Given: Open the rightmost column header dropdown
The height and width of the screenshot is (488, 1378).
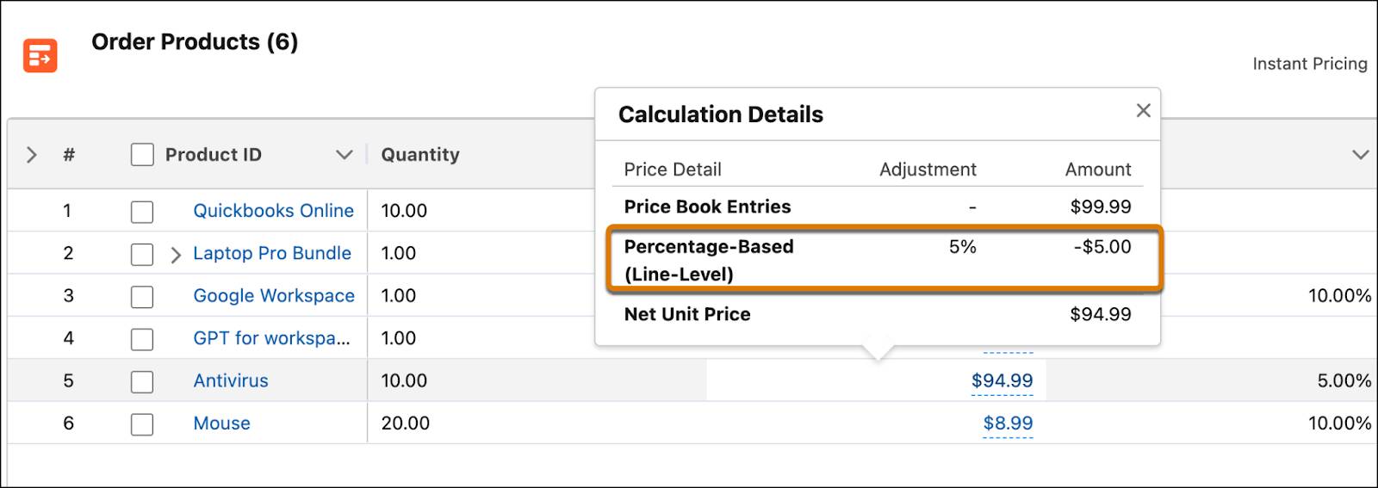Looking at the screenshot, I should point(1360,155).
